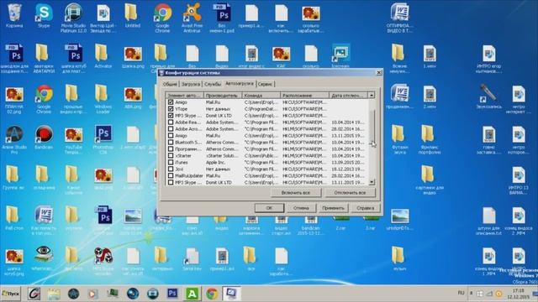
Task: Launch the Bandicam desktop shortcut
Action: click(x=44, y=138)
